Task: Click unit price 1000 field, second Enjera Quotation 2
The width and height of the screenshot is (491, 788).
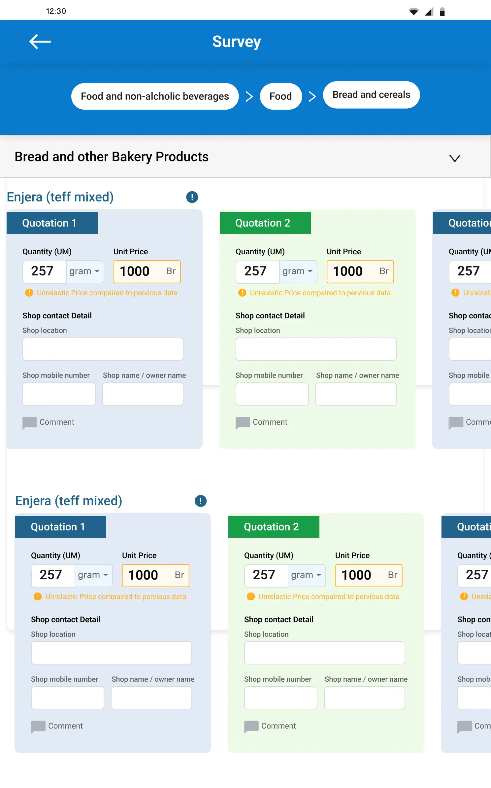Action: pyautogui.click(x=369, y=575)
